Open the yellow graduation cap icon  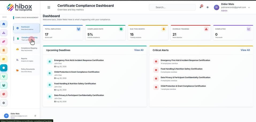(x=4, y=59)
